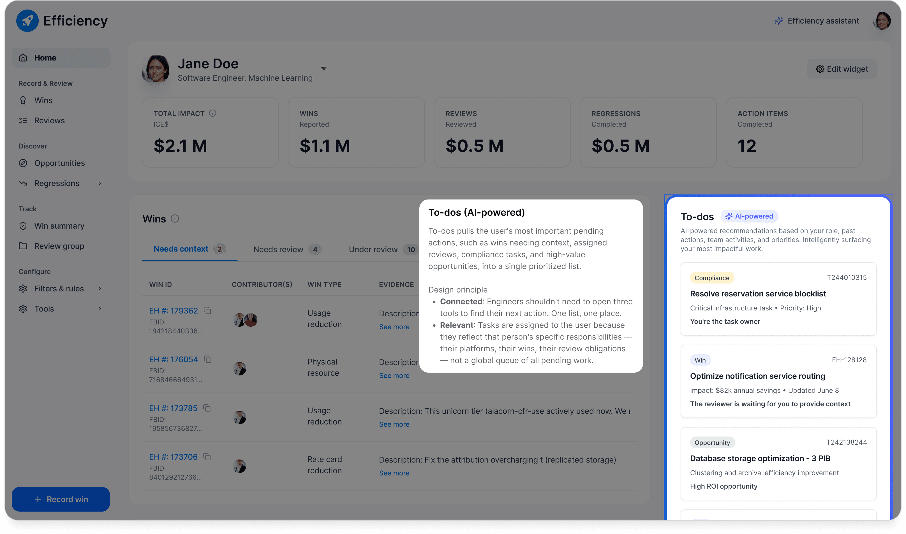Open the Jane Doe user dropdown arrow
The image size is (906, 534).
(x=323, y=68)
